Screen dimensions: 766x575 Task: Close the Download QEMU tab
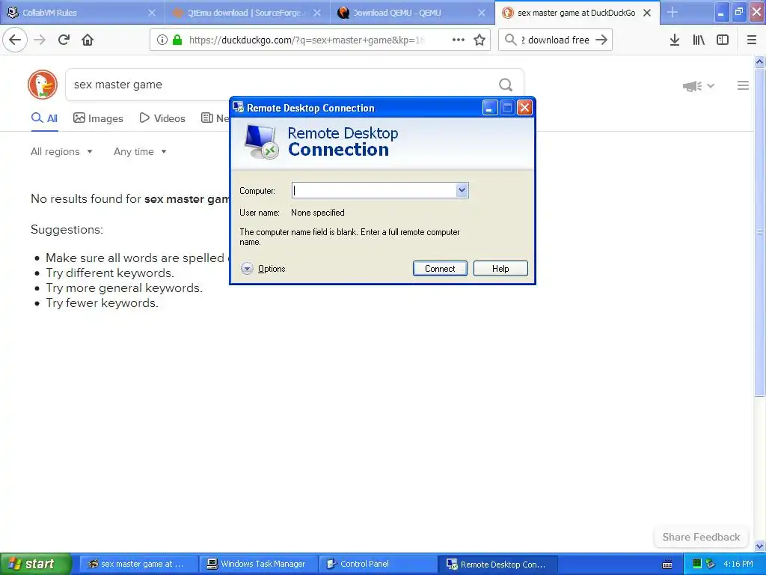(482, 13)
